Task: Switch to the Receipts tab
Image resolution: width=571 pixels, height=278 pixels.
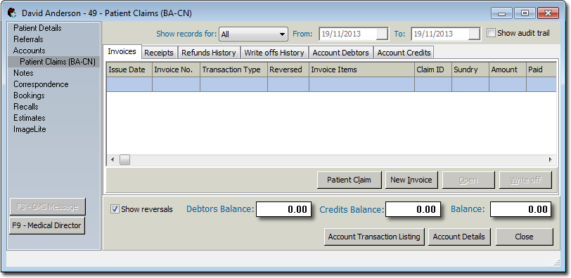Action: (x=159, y=53)
